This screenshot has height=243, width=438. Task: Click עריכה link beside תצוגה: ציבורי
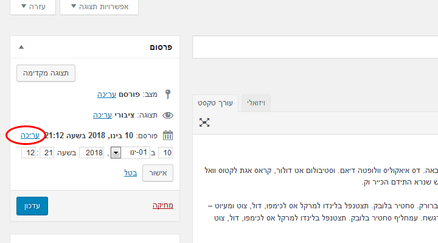pyautogui.click(x=103, y=115)
